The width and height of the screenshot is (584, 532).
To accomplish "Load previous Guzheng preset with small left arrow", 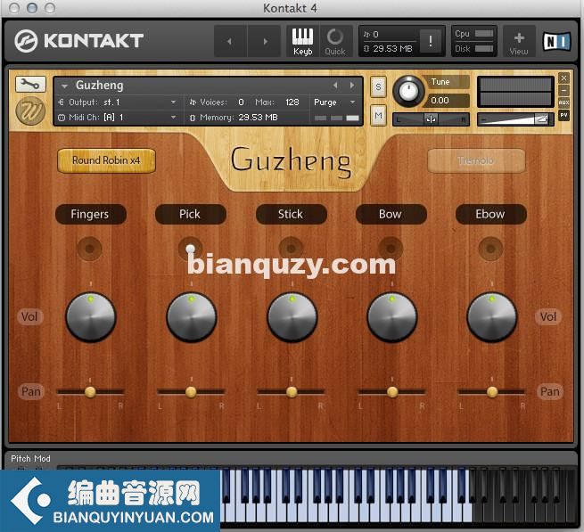I will coord(335,86).
